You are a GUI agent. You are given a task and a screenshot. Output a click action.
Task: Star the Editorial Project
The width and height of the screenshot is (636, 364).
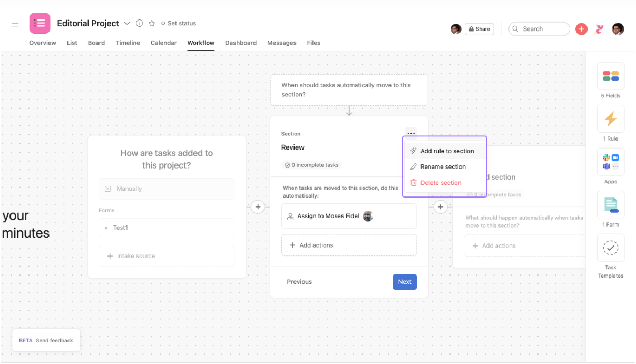[x=151, y=23]
